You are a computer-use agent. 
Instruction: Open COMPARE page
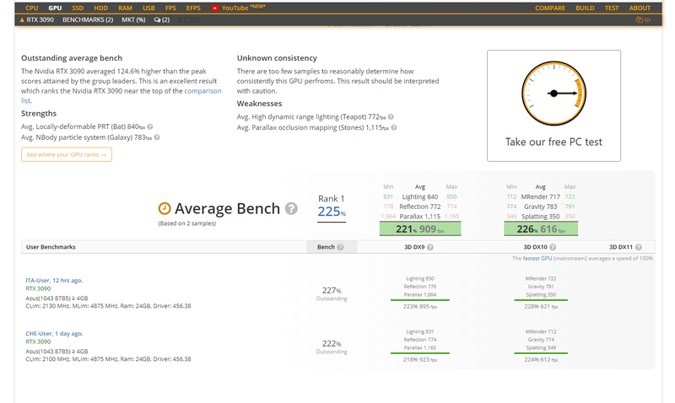[550, 8]
